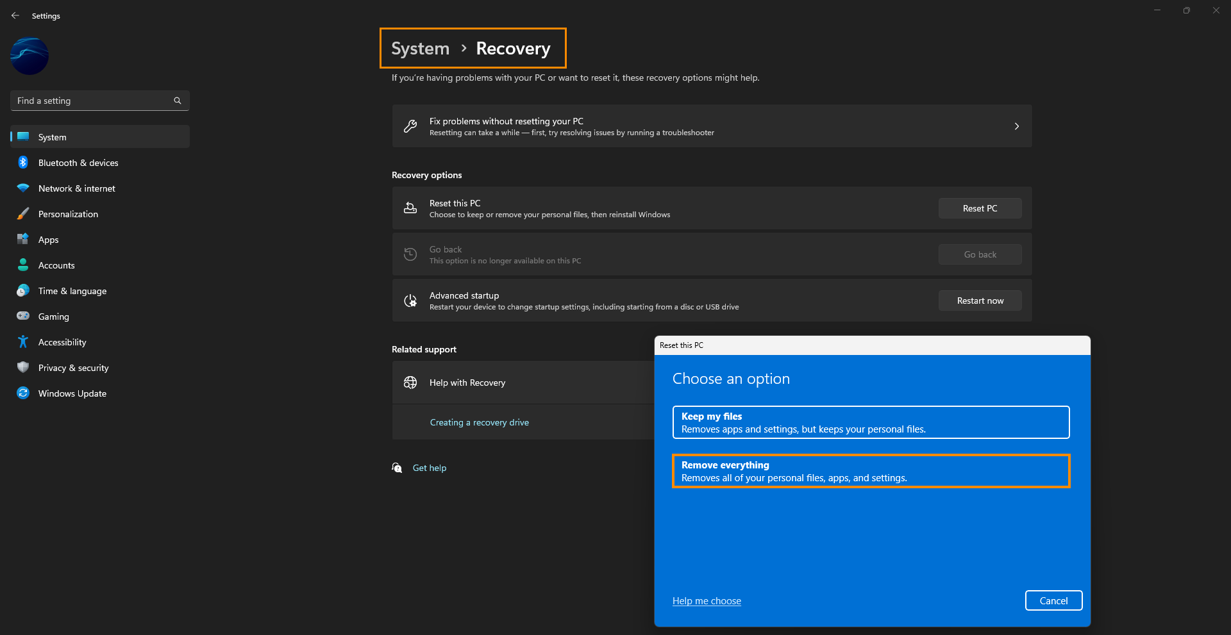
Task: Open Gaming controller icon
Action: 23,316
